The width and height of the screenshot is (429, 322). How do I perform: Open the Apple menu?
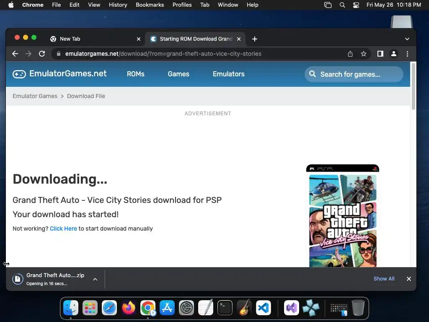(x=11, y=5)
